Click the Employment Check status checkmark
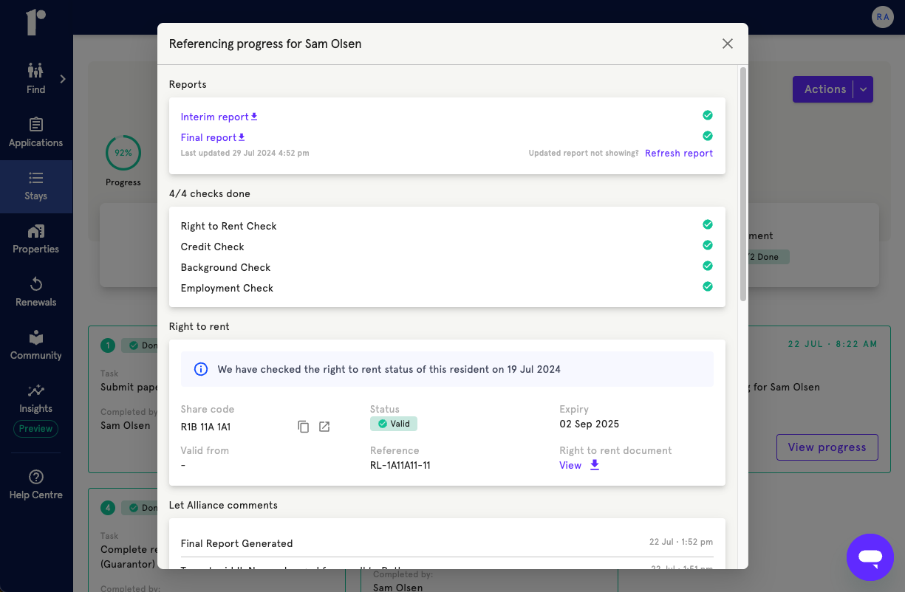This screenshot has height=592, width=905. [x=708, y=286]
